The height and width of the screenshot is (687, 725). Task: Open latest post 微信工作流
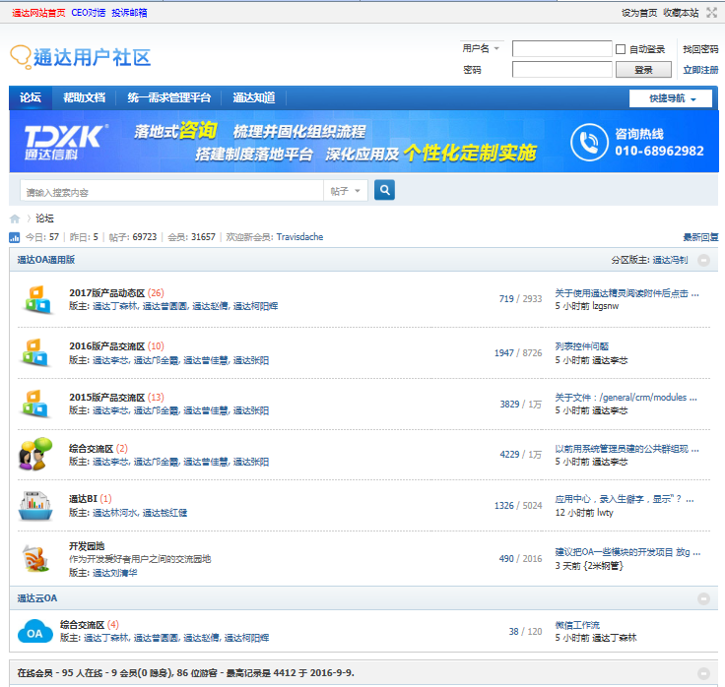tap(577, 625)
